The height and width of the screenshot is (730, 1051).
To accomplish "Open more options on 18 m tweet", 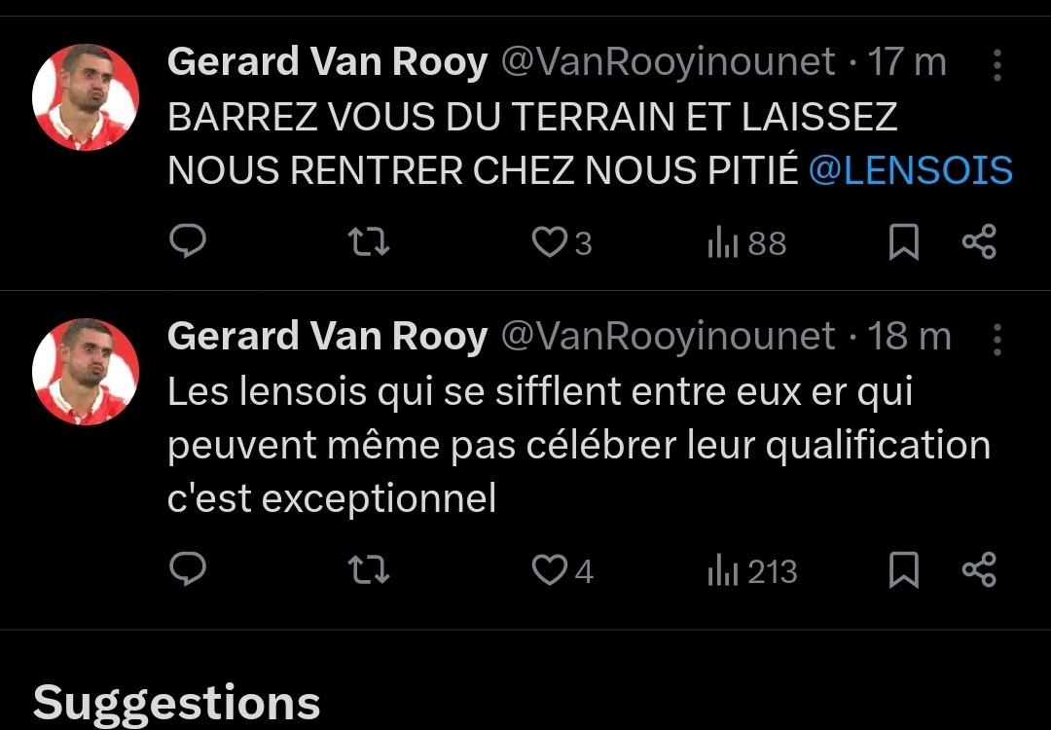I will (997, 339).
